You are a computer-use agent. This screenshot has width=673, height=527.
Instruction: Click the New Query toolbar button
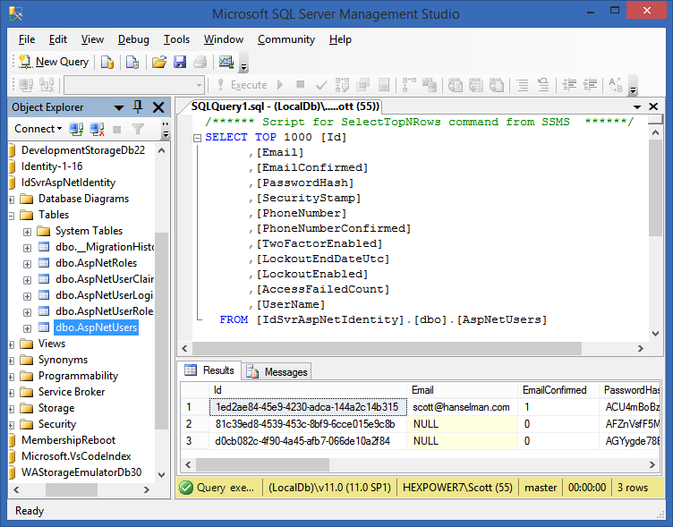point(54,62)
